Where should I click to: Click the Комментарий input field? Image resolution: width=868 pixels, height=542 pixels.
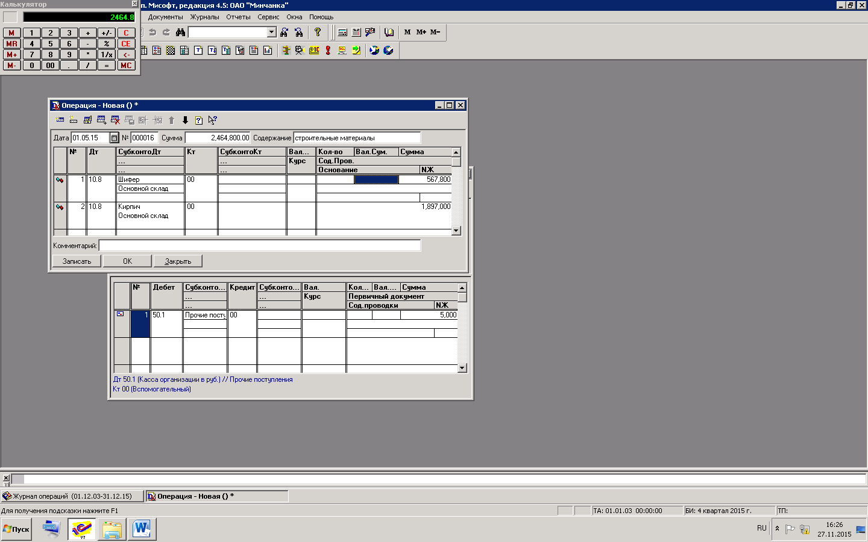point(260,246)
